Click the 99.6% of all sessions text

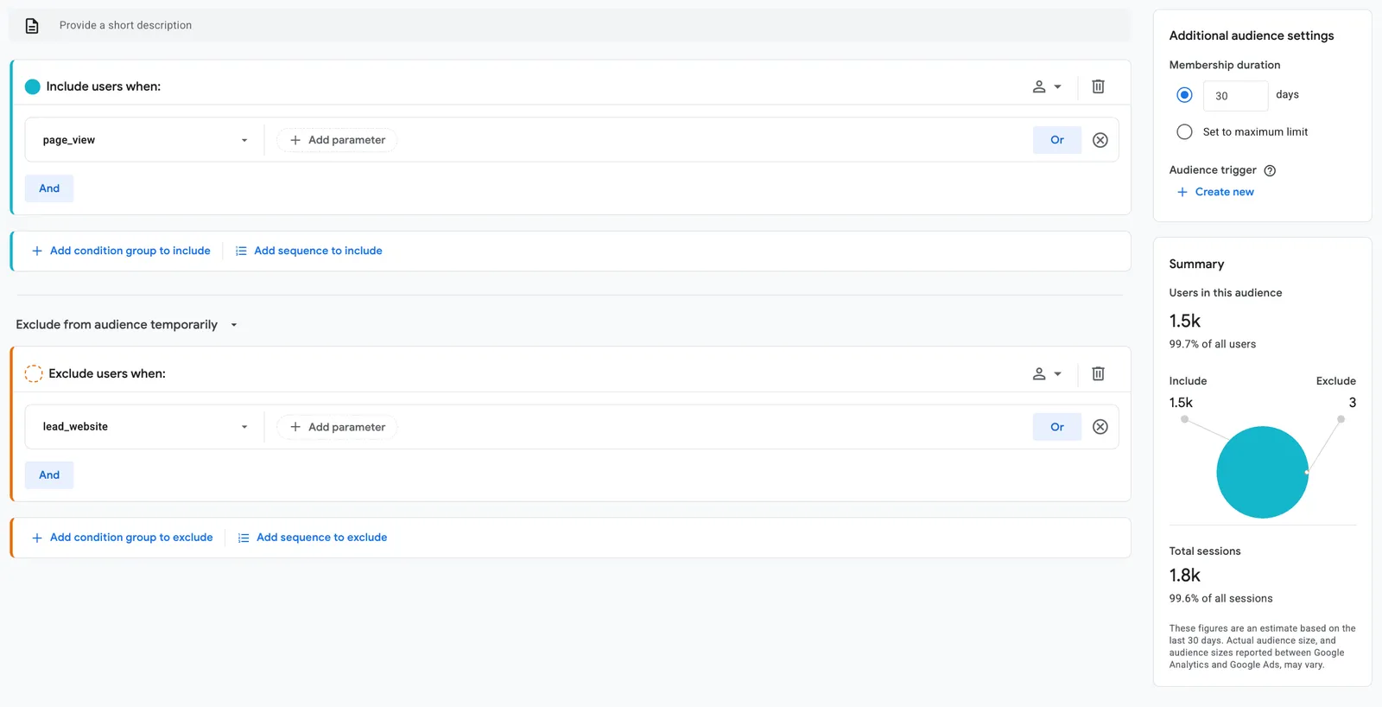tap(1220, 598)
